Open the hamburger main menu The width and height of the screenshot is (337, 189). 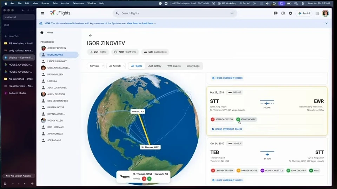(x=42, y=13)
